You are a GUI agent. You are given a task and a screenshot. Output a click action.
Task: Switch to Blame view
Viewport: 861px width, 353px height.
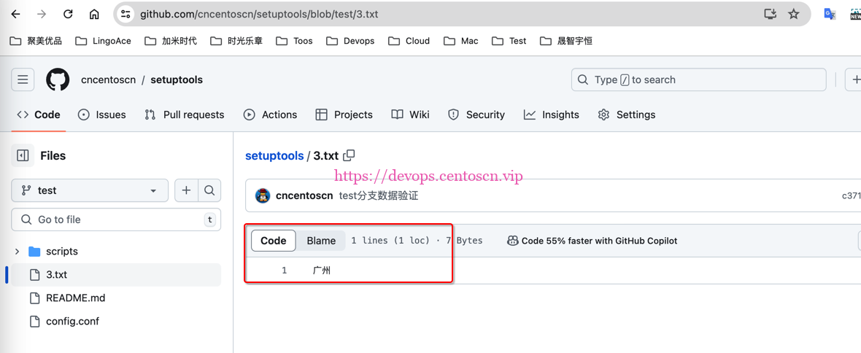click(321, 241)
